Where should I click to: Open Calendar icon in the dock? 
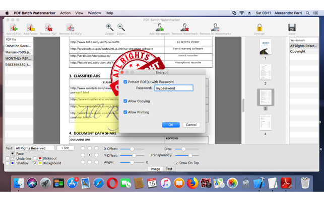coord(152,183)
